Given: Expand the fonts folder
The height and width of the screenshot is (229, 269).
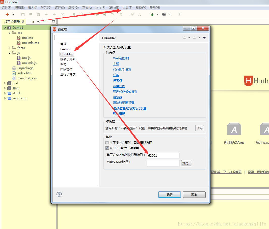Looking at the screenshot, I should point(10,48).
